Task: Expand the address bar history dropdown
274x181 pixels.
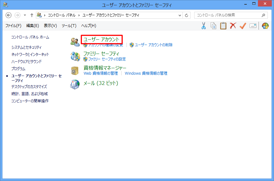Action: tap(180, 15)
